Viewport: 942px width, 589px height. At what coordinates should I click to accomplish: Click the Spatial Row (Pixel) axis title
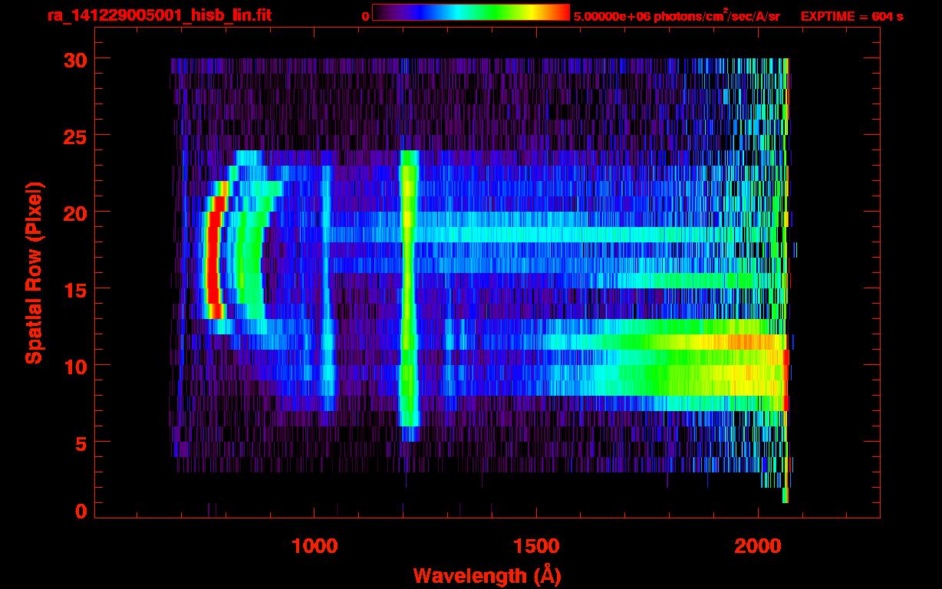pyautogui.click(x=34, y=272)
